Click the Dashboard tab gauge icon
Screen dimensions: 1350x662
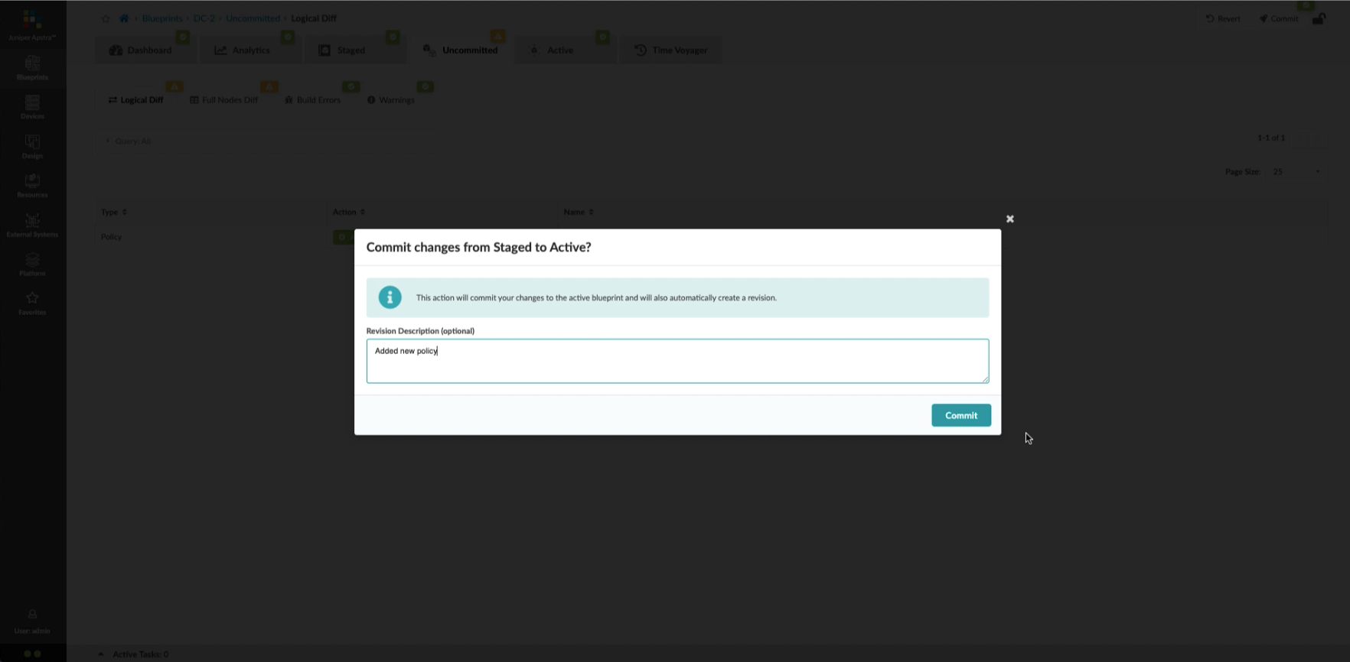click(116, 50)
